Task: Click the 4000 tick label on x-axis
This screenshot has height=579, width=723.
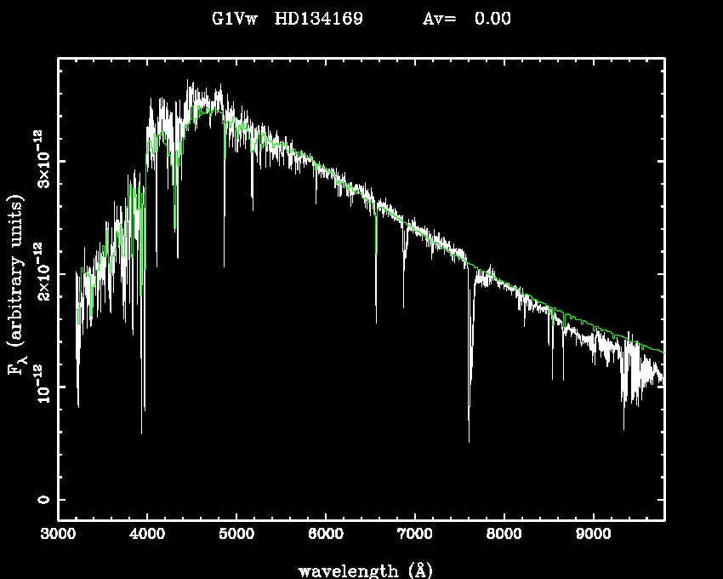Action: coord(147,535)
